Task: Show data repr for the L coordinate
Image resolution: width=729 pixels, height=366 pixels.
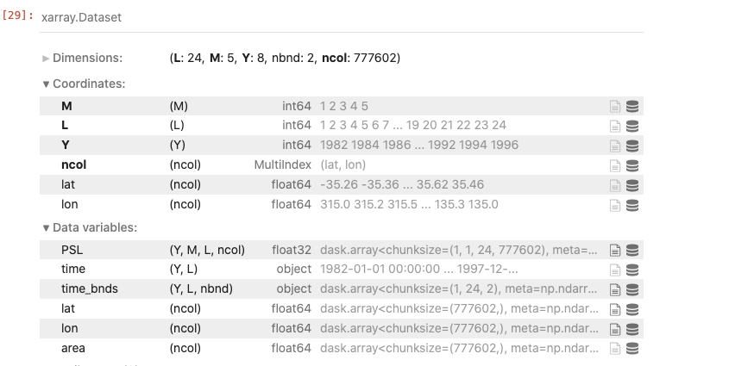Action: pyautogui.click(x=632, y=127)
